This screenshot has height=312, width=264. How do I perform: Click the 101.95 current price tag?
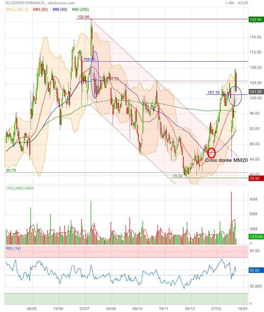point(256,92)
